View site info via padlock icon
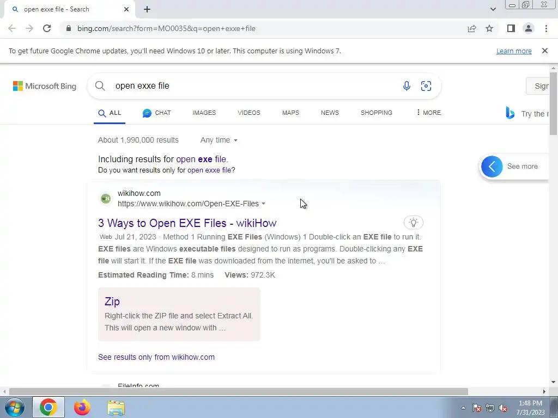558x418 pixels. click(x=69, y=28)
